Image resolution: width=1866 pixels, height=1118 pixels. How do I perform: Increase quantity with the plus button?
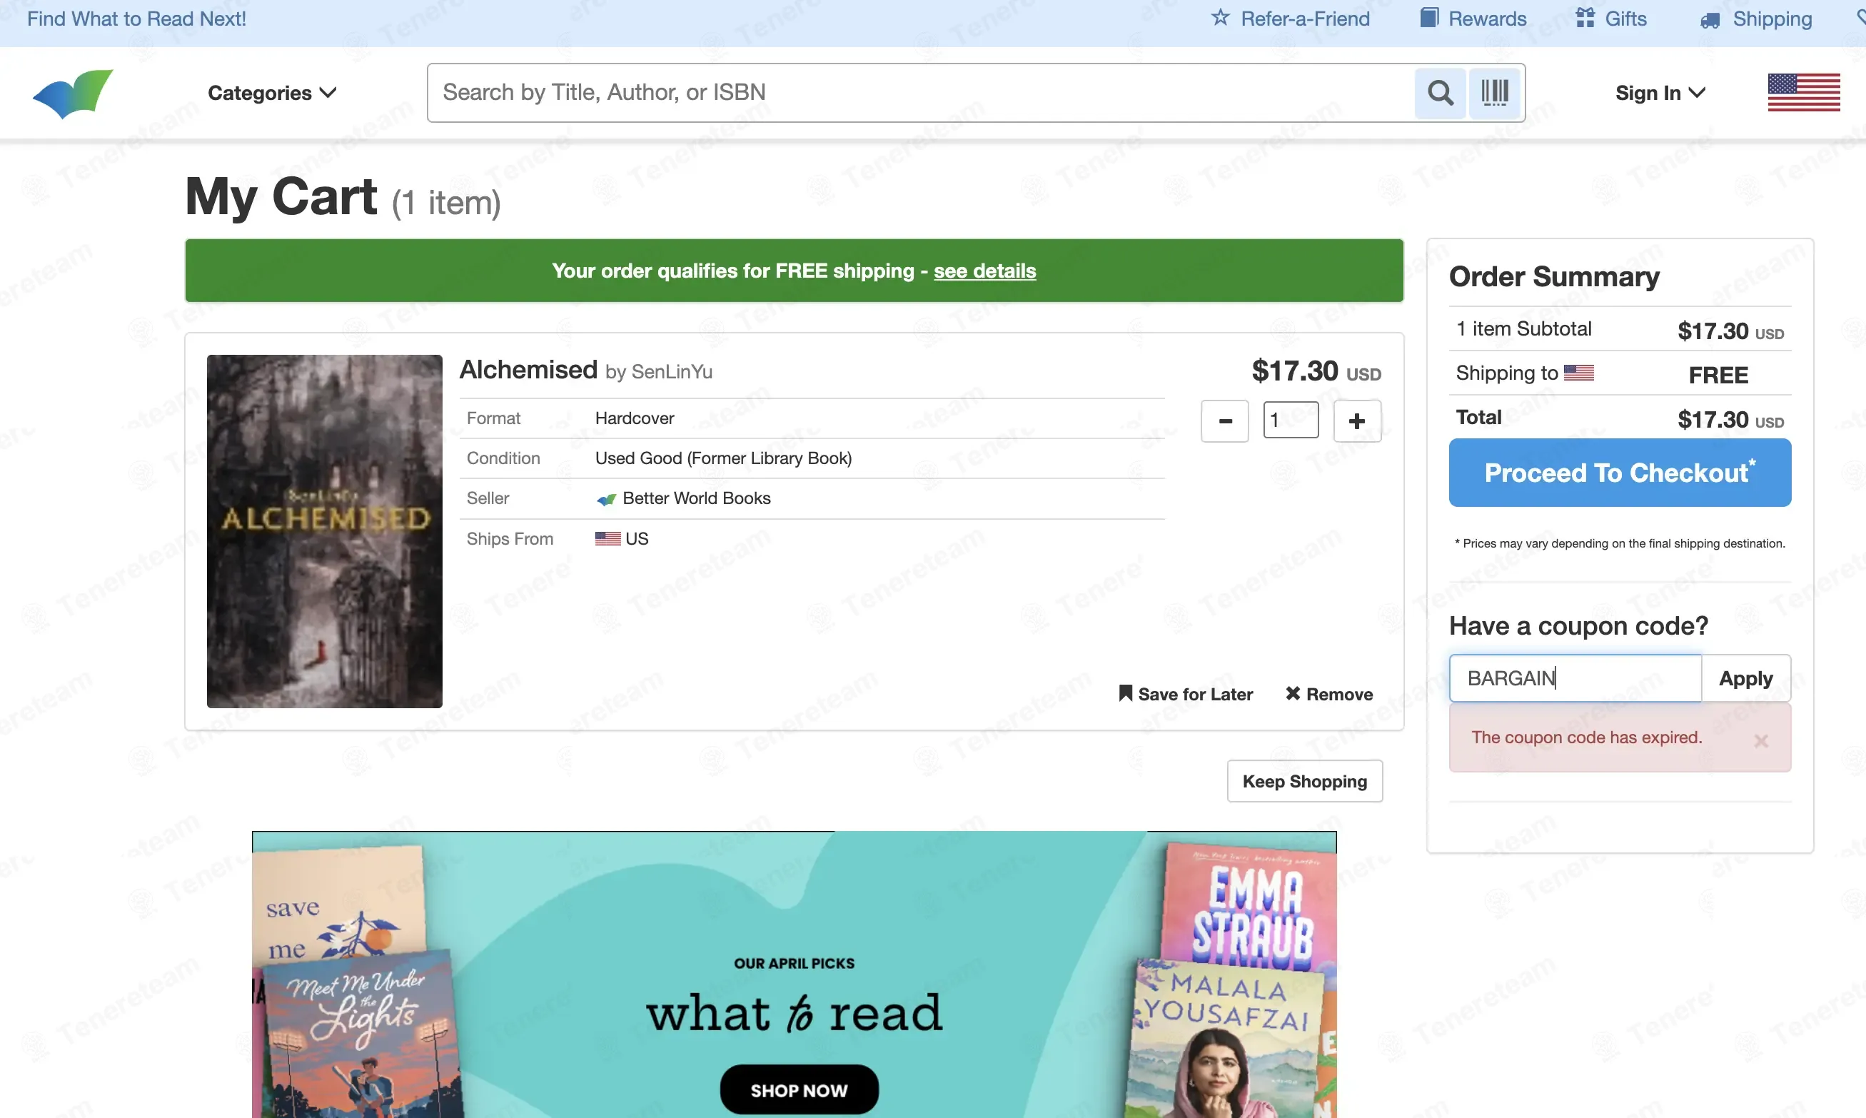point(1357,421)
